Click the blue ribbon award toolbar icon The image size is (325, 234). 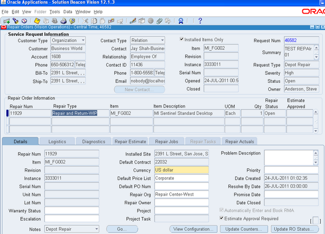pos(181,21)
